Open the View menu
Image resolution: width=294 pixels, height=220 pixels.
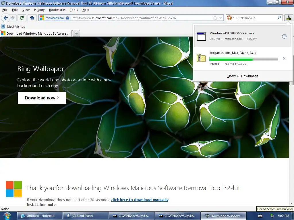[x=26, y=10]
